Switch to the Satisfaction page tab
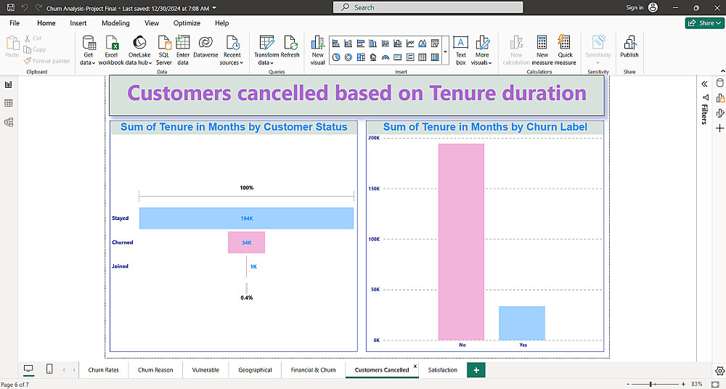This screenshot has height=389, width=726. click(x=443, y=370)
